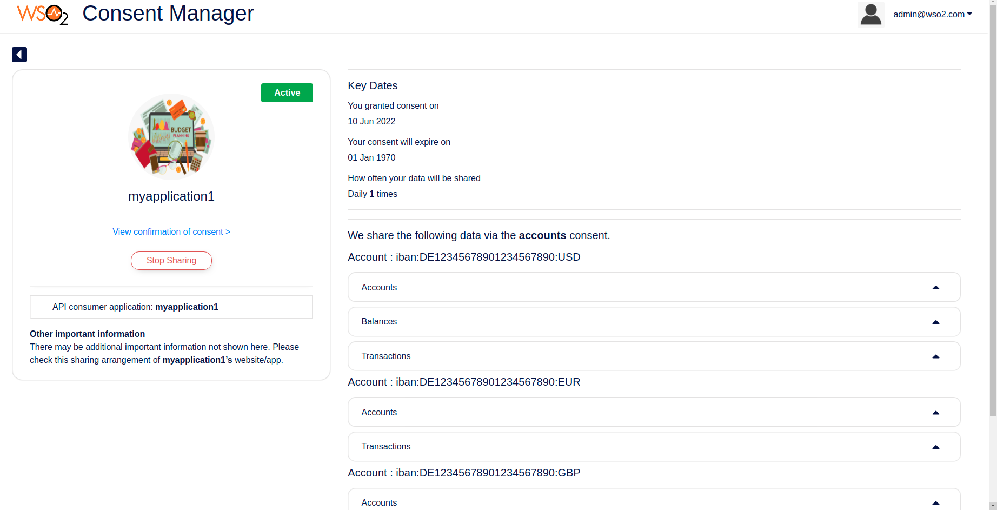
Task: Toggle Accounts panel under EUR account
Action: pyautogui.click(x=654, y=412)
